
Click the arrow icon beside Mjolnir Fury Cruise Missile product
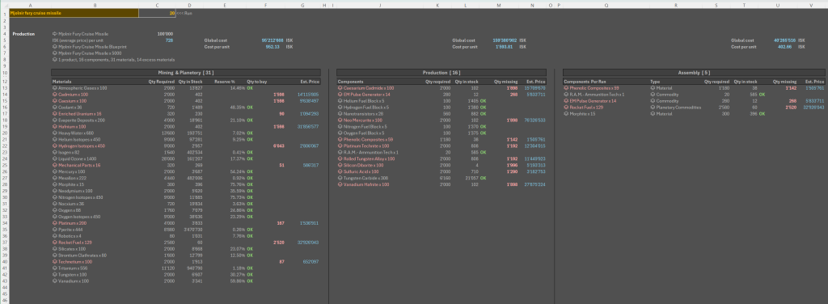coord(55,34)
